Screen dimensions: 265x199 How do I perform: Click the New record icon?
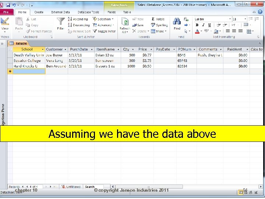(135, 19)
